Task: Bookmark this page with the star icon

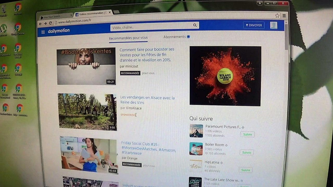Action: (x=277, y=16)
